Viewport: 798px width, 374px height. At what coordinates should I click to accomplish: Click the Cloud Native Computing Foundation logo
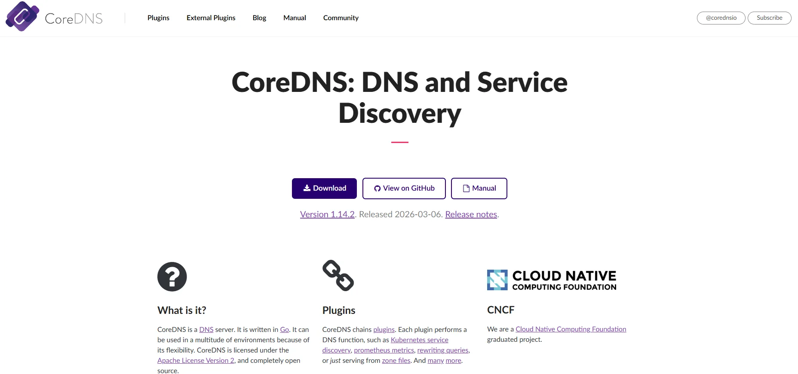[552, 280]
